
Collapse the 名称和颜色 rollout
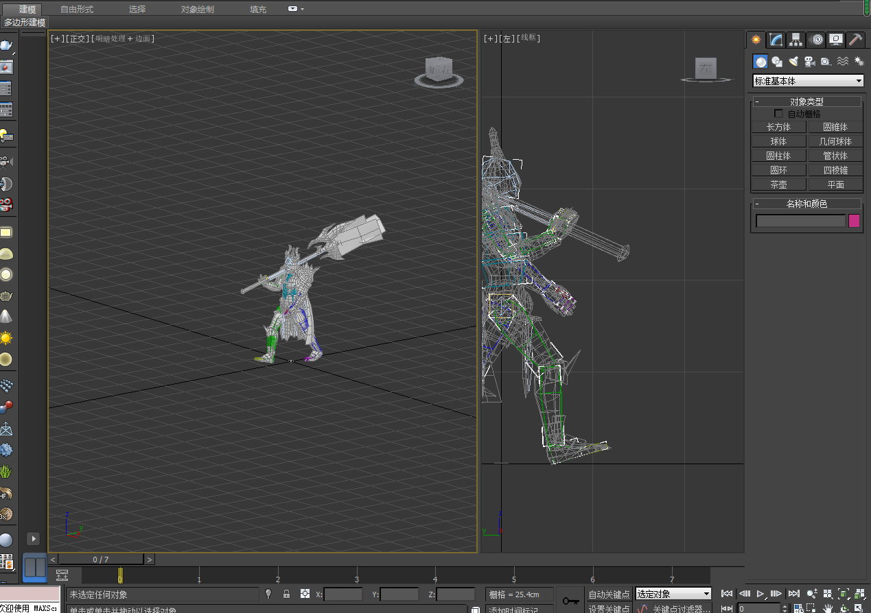[806, 204]
